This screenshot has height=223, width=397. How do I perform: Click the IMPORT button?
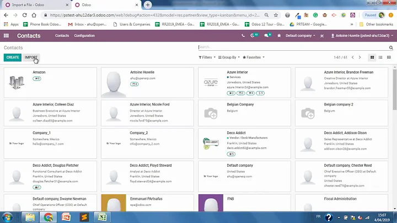pyautogui.click(x=31, y=57)
